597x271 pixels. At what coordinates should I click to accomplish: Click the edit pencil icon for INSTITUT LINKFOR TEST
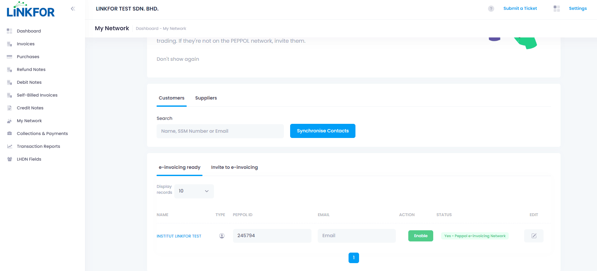click(534, 236)
